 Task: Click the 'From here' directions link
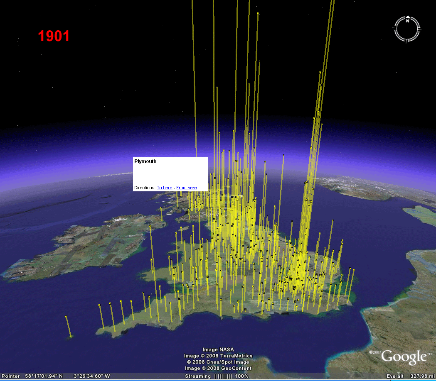point(186,188)
